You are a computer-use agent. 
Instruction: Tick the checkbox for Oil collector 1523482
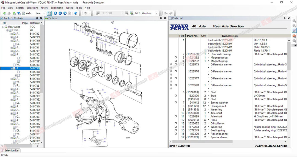tap(175, 123)
